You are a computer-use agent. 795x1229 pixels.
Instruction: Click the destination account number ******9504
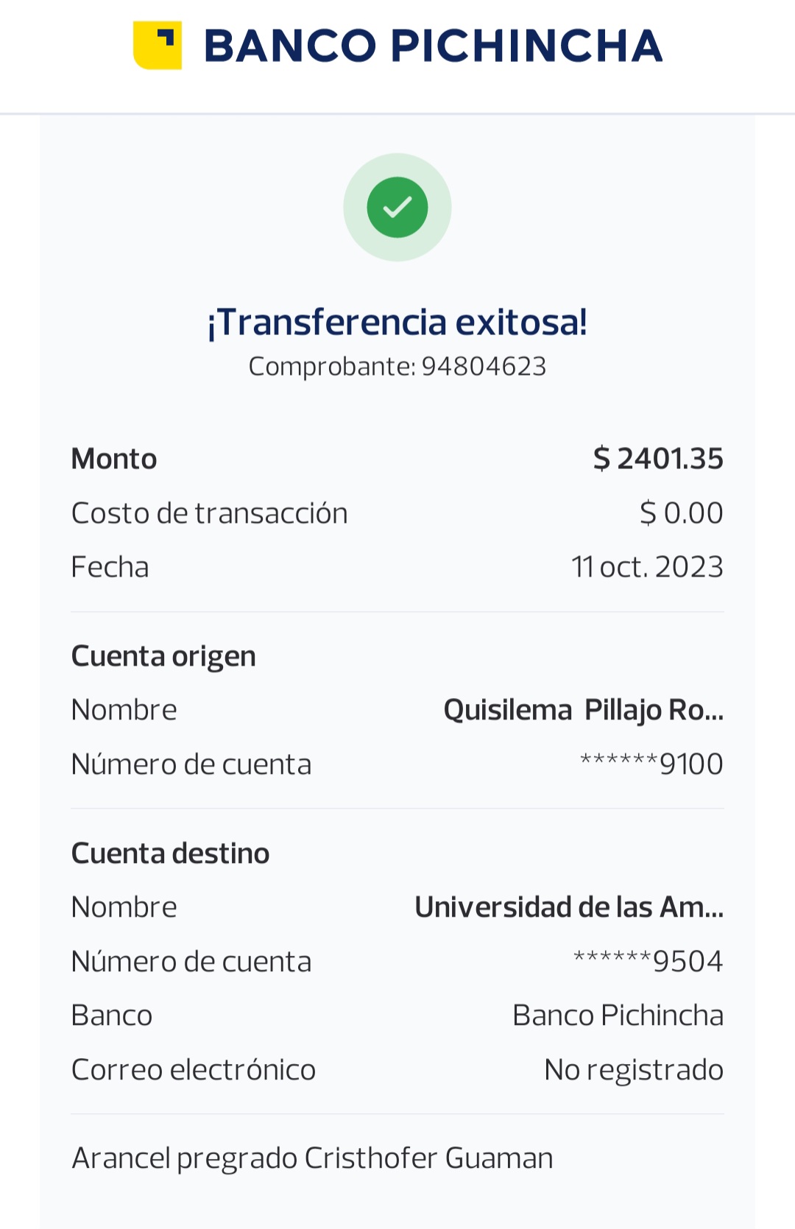648,962
